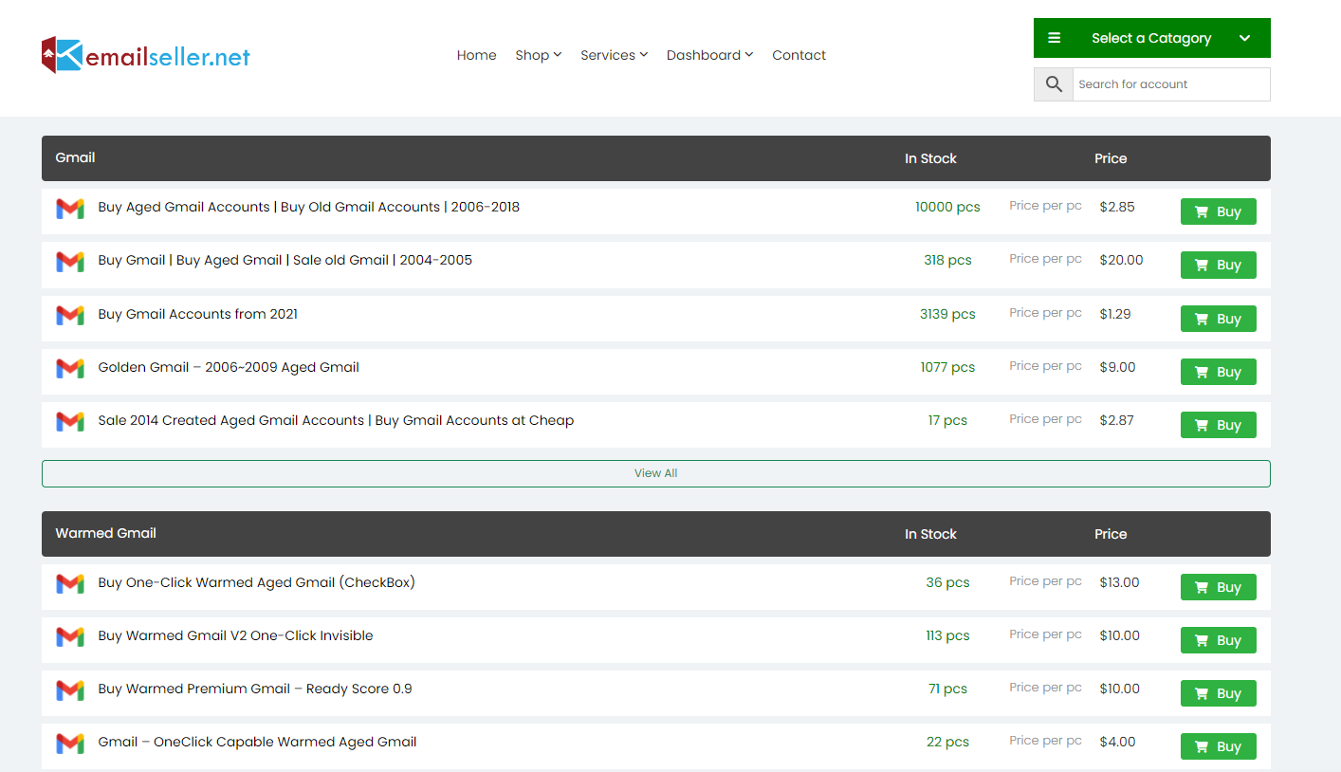Buy Gmail Accounts from 2021
Viewport: 1341px width, 772px height.
click(1219, 319)
